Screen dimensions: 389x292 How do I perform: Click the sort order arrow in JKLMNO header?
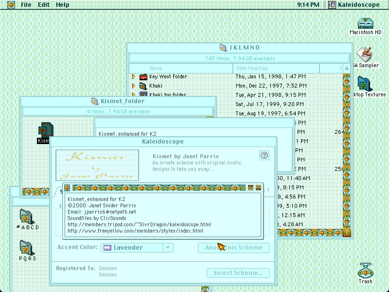click(347, 68)
